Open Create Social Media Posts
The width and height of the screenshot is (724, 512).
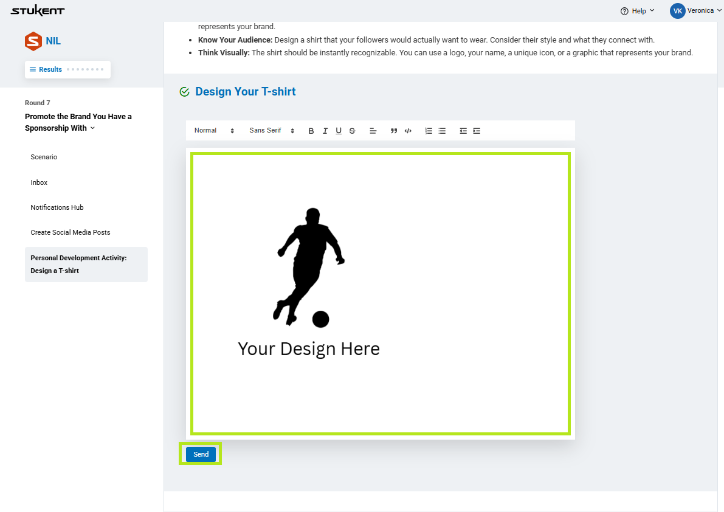coord(71,232)
